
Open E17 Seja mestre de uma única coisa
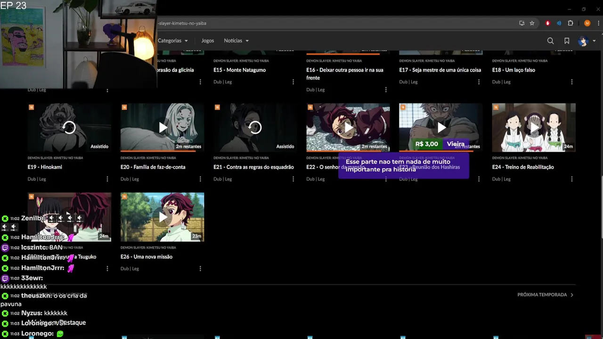(440, 70)
